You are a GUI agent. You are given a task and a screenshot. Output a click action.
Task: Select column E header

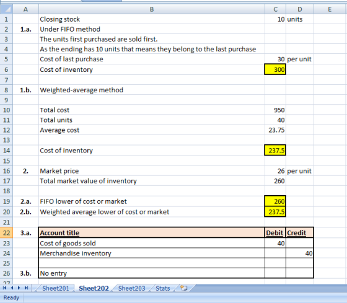coord(330,9)
